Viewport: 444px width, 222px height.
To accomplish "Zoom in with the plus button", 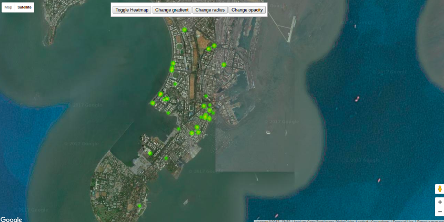I will coord(440,202).
